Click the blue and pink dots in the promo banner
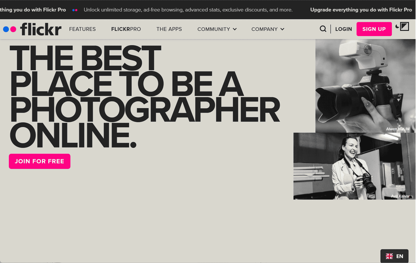This screenshot has height=263, width=416. pyautogui.click(x=75, y=10)
